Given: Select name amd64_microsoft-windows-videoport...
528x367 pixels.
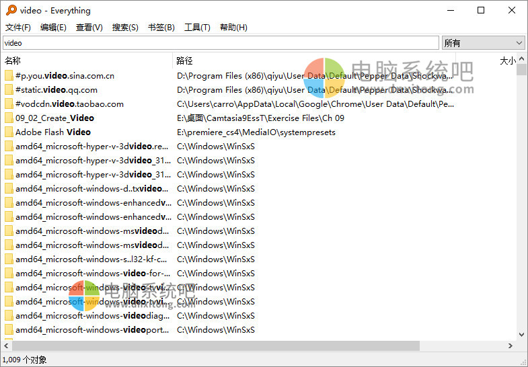Looking at the screenshot, I should pos(92,330).
